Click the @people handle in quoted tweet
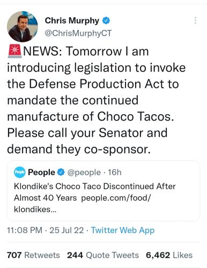This screenshot has height=268, width=207. coord(84,173)
